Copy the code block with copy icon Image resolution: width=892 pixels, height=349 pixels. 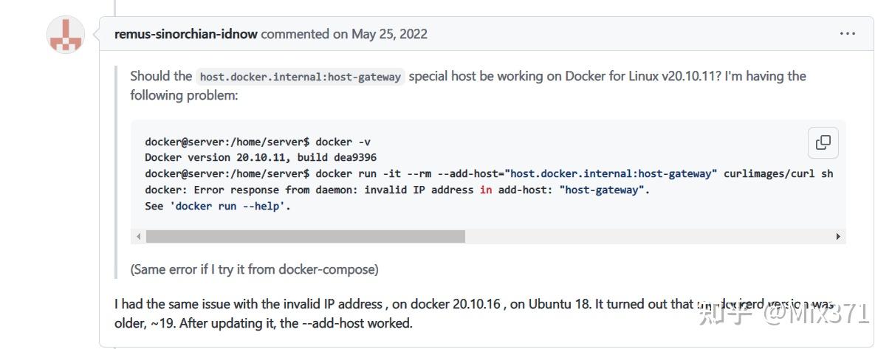point(823,142)
